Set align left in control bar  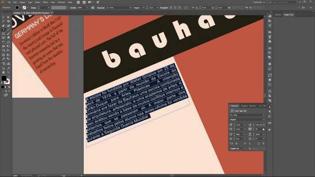point(171,8)
